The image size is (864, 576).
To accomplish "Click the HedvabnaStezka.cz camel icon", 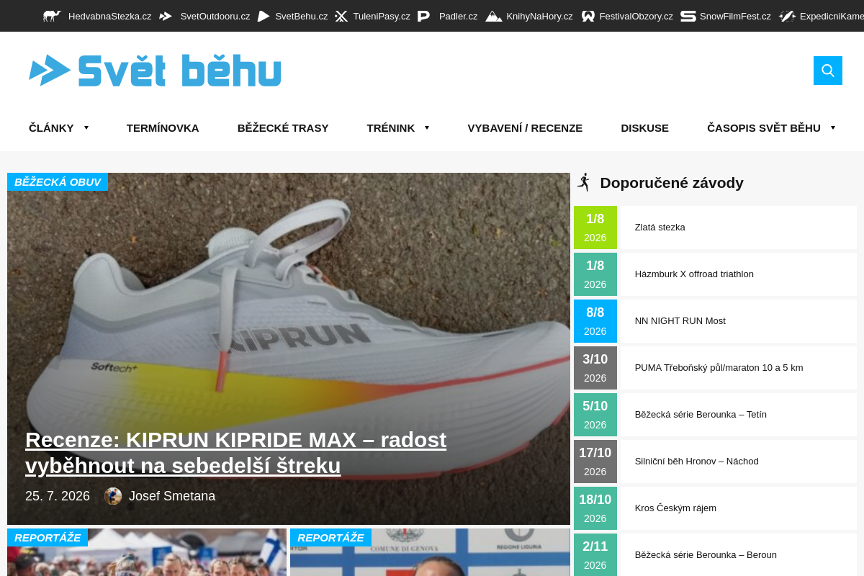I will pos(52,16).
